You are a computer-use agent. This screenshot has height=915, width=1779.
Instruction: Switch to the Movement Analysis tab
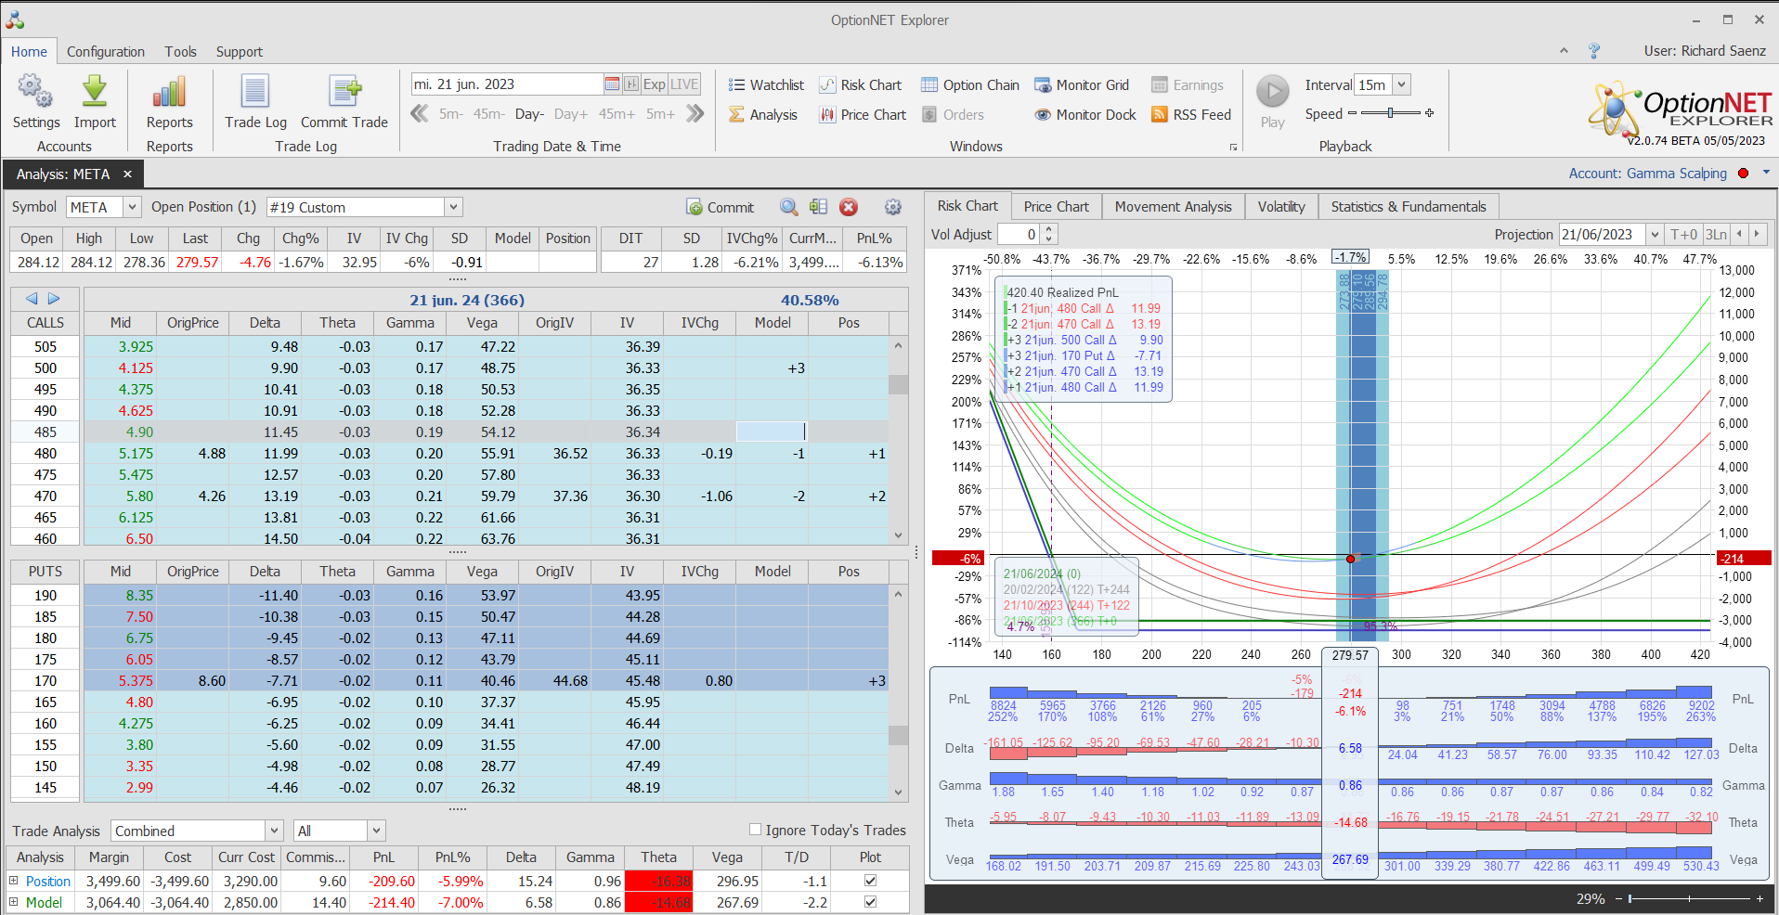click(1174, 206)
